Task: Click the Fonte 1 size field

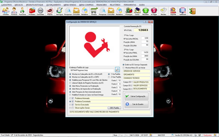Action: 119,80
